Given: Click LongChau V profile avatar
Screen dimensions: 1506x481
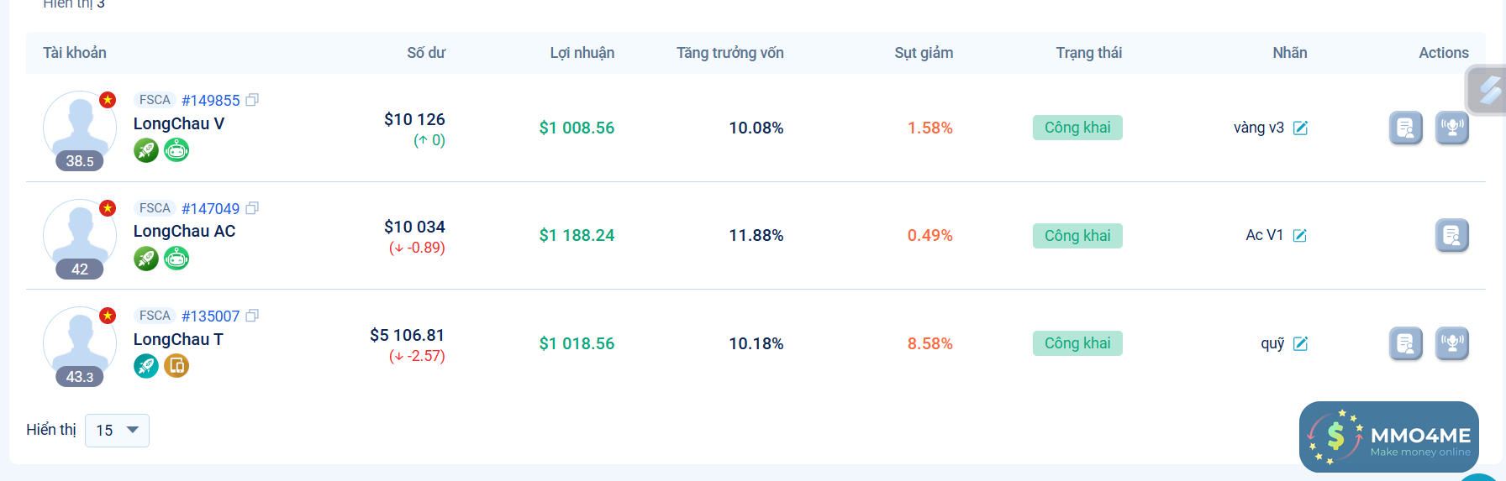Looking at the screenshot, I should [80, 126].
